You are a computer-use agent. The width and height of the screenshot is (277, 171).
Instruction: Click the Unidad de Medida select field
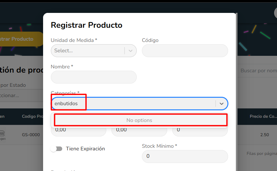[x=87, y=51]
